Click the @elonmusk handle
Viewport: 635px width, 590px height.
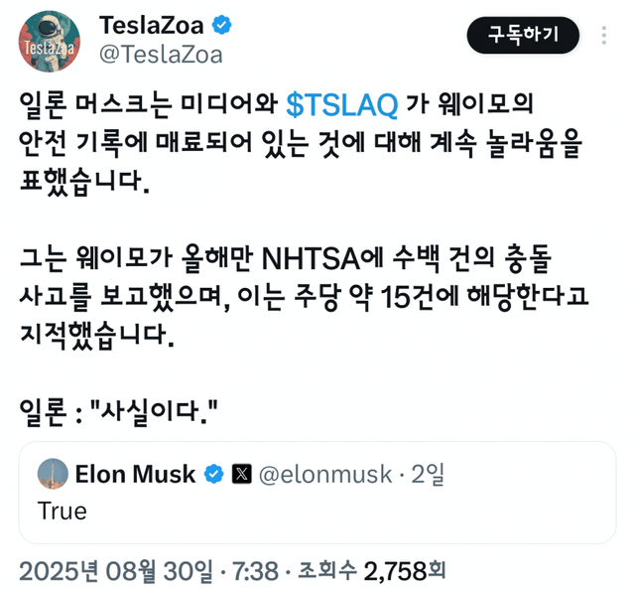tap(325, 474)
